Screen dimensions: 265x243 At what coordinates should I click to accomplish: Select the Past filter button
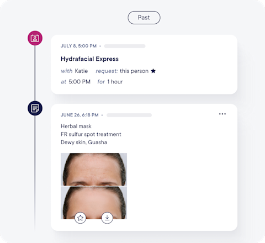[144, 18]
